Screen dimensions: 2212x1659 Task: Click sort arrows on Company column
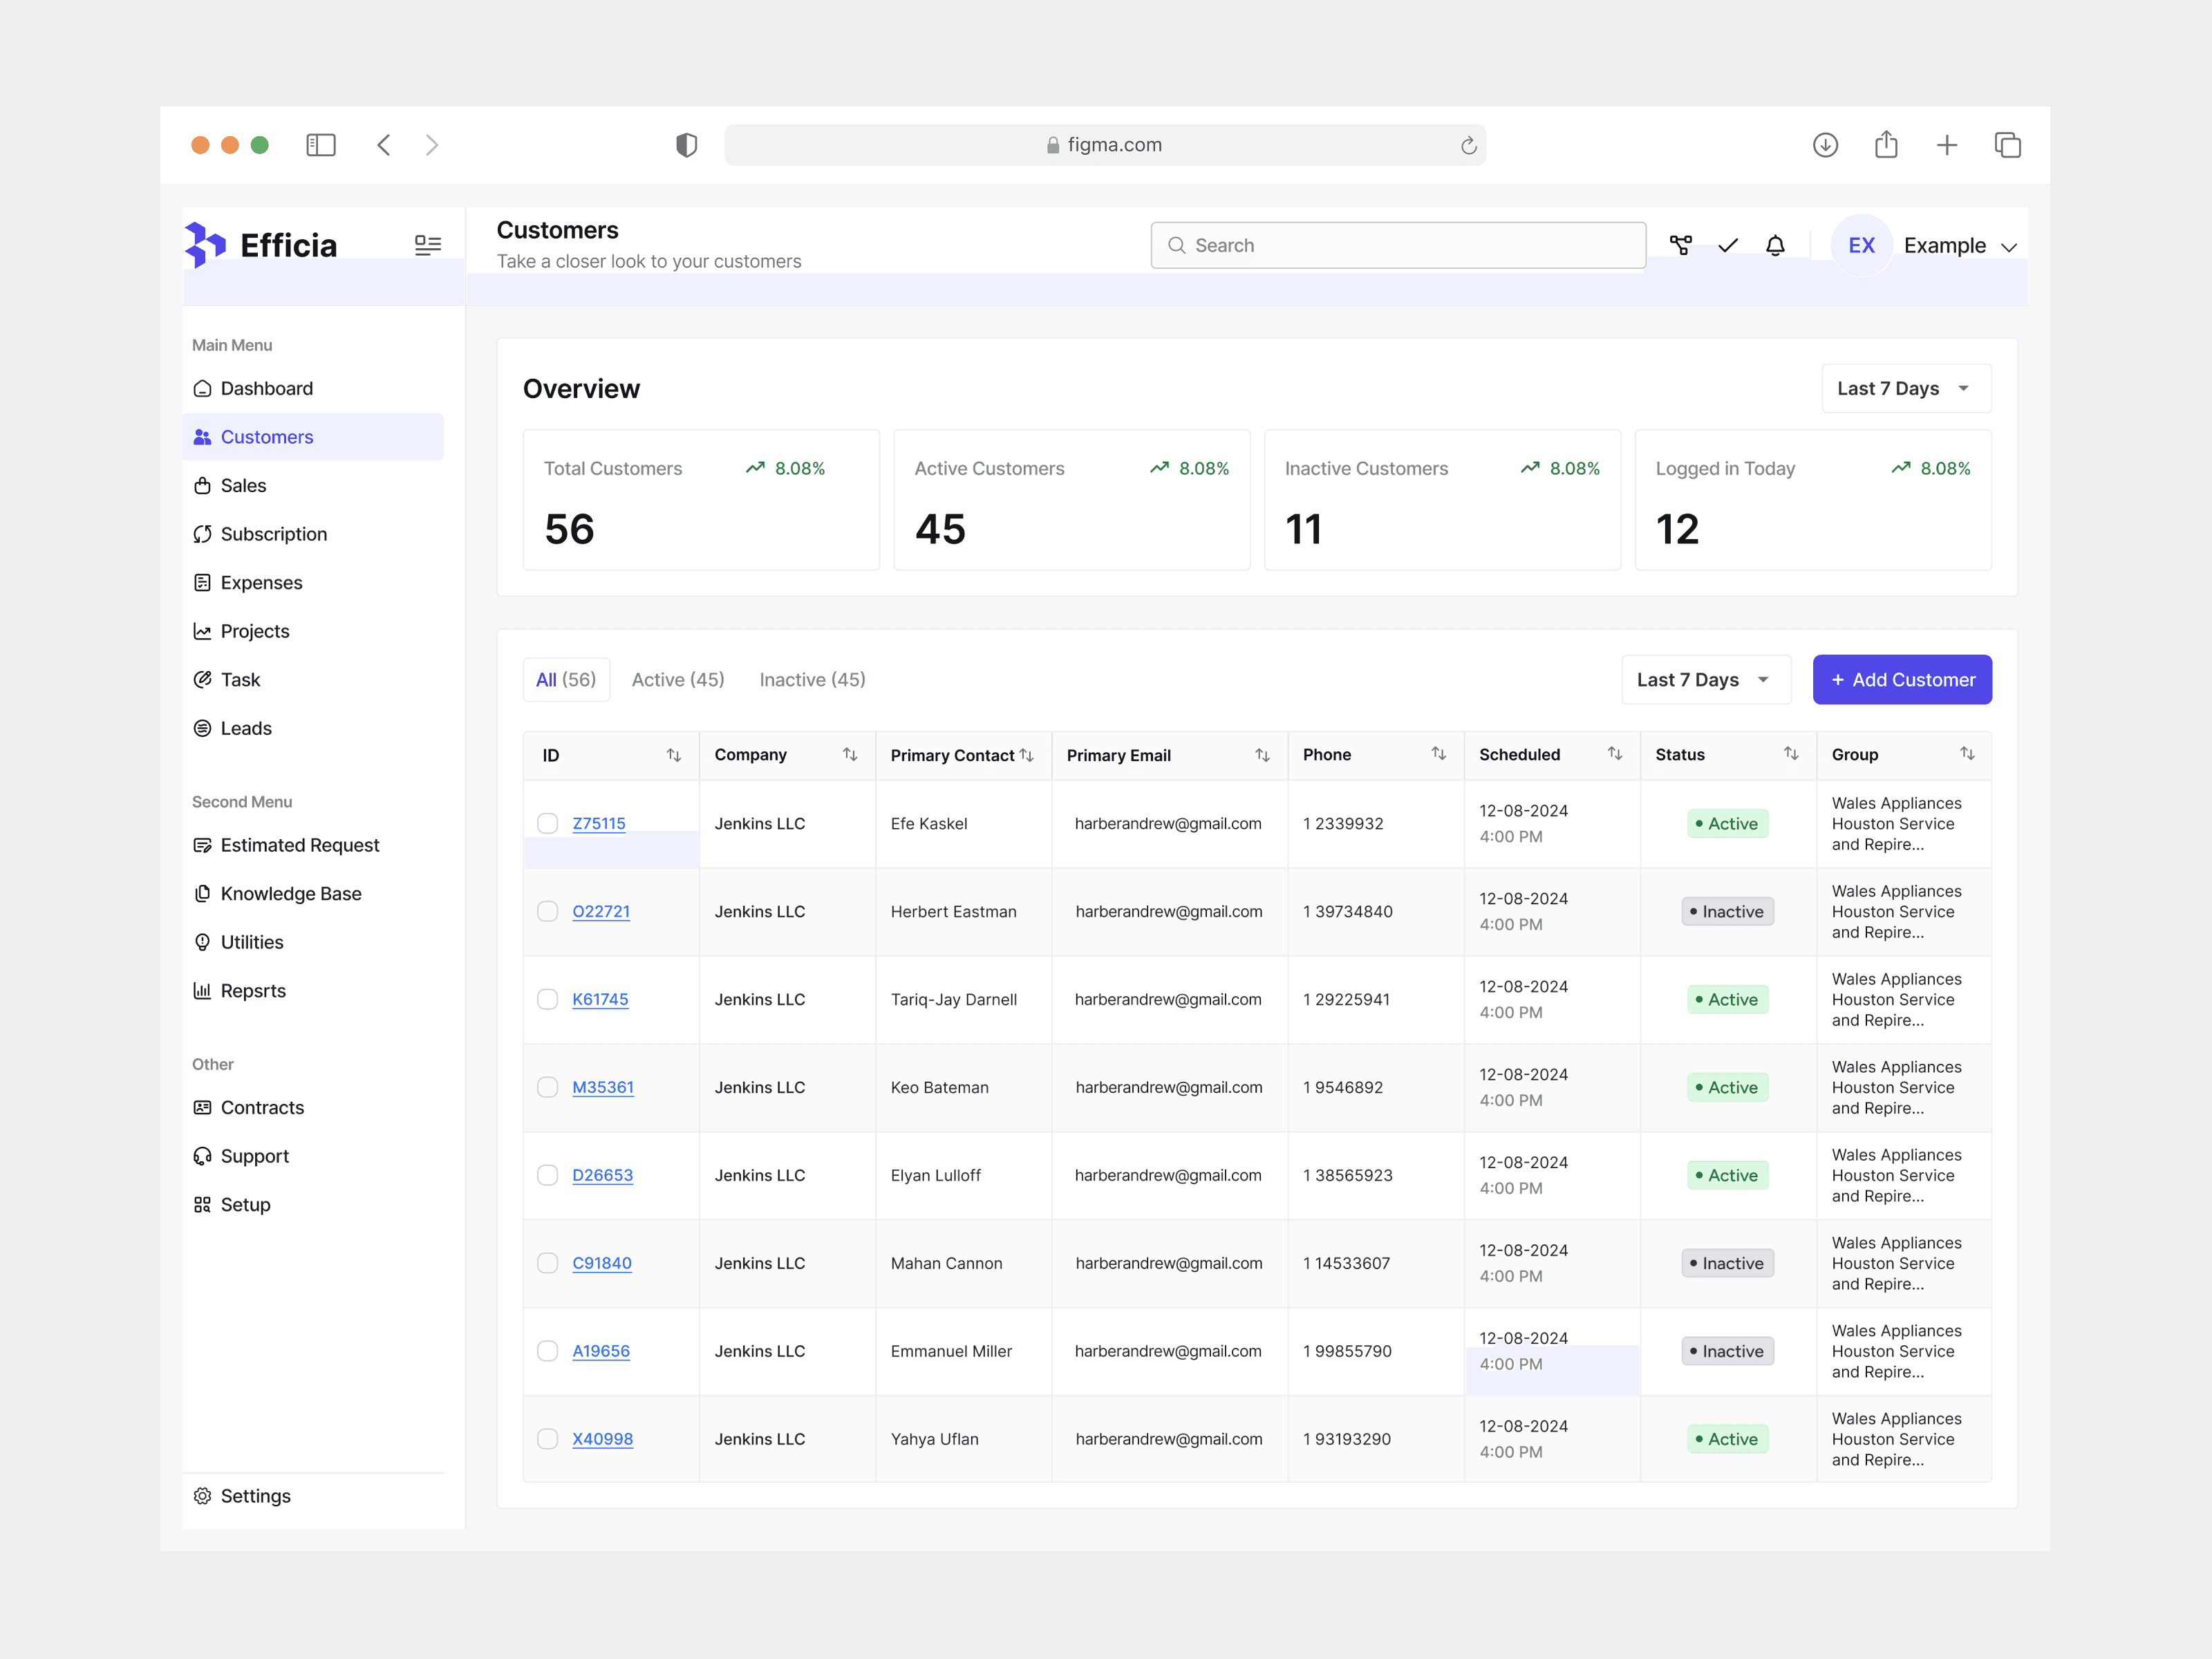pos(850,755)
